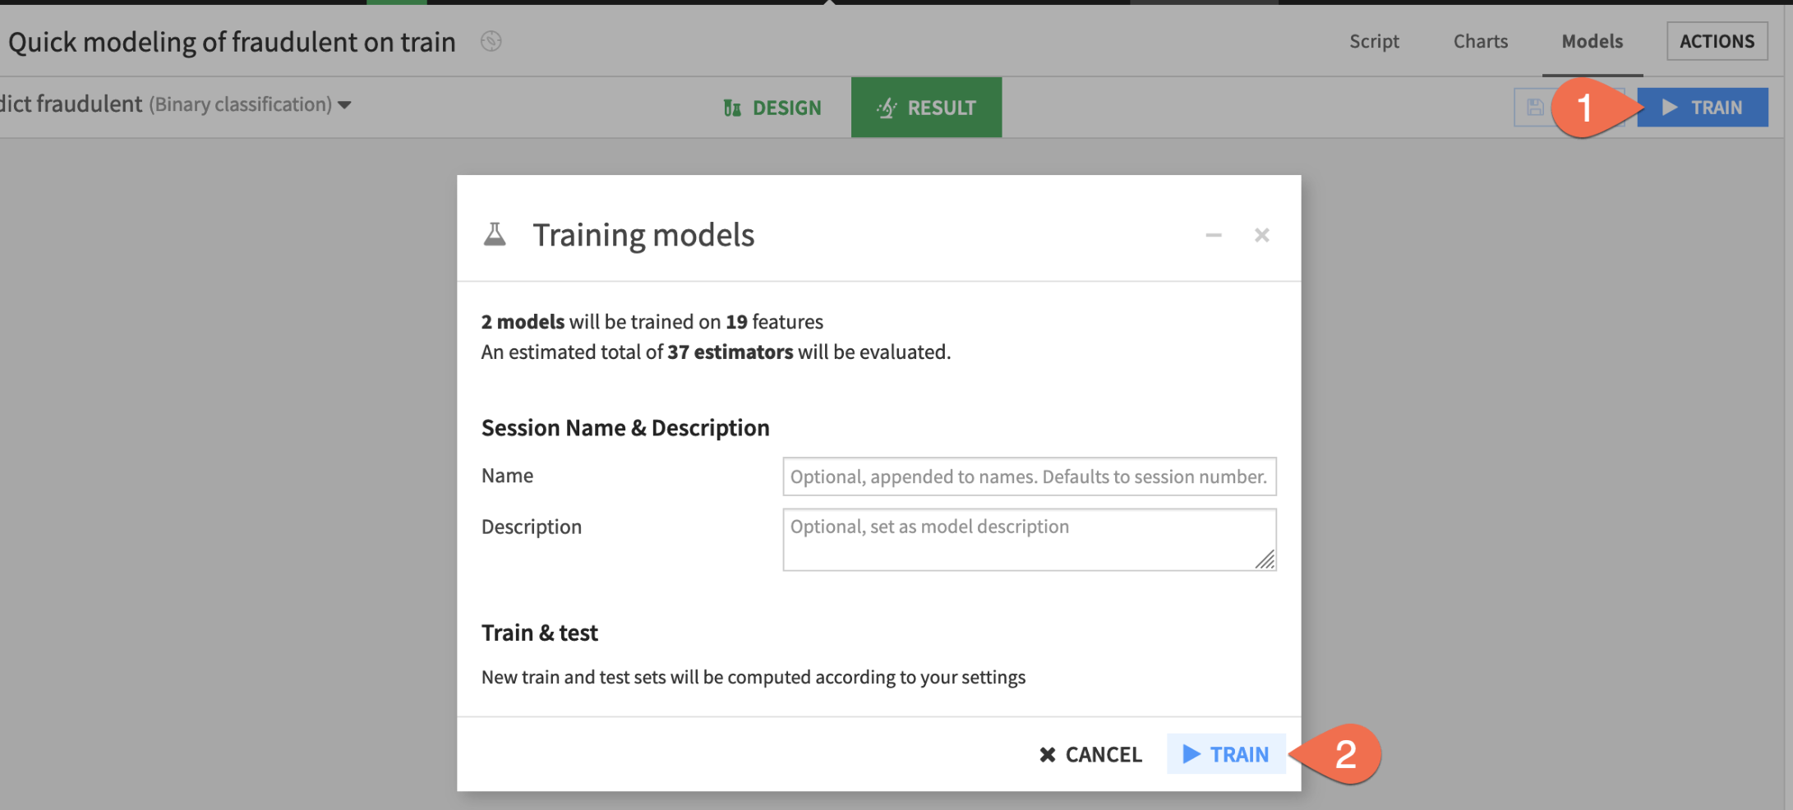Minimize the Training models dialog
The height and width of the screenshot is (810, 1793).
[x=1213, y=236]
